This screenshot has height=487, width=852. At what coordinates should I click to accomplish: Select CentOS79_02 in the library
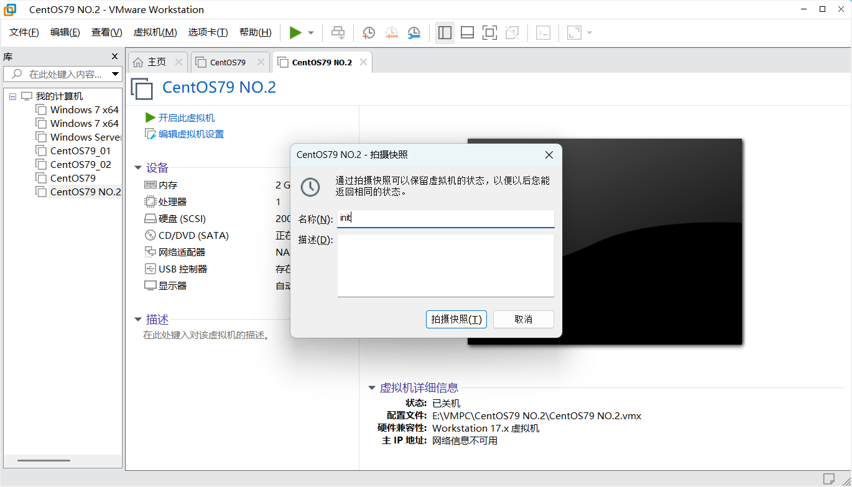(x=73, y=165)
